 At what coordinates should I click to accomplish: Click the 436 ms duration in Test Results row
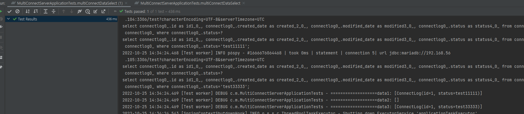coord(111,19)
